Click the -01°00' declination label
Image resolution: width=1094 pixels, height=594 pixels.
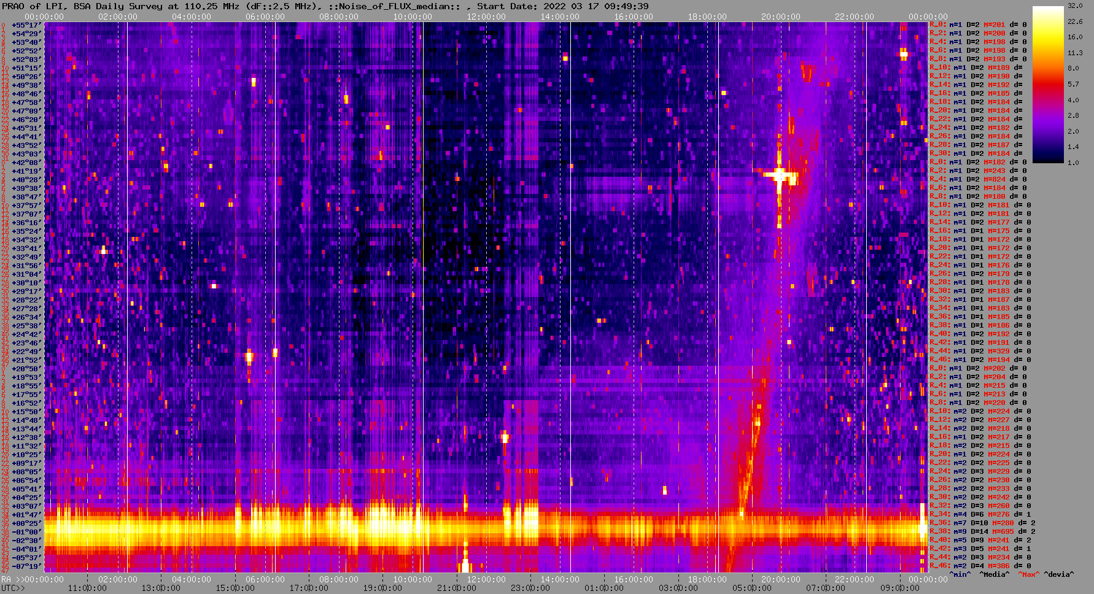(x=26, y=531)
